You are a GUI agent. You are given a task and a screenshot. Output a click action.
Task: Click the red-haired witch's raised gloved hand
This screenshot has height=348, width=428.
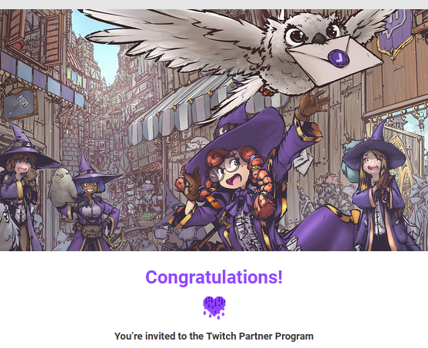tap(313, 104)
